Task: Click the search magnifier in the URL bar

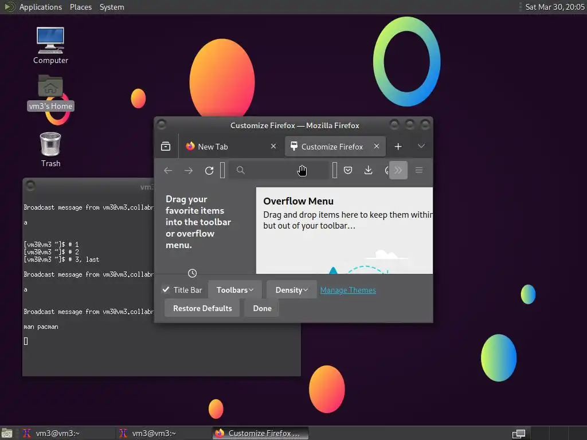Action: tap(241, 171)
